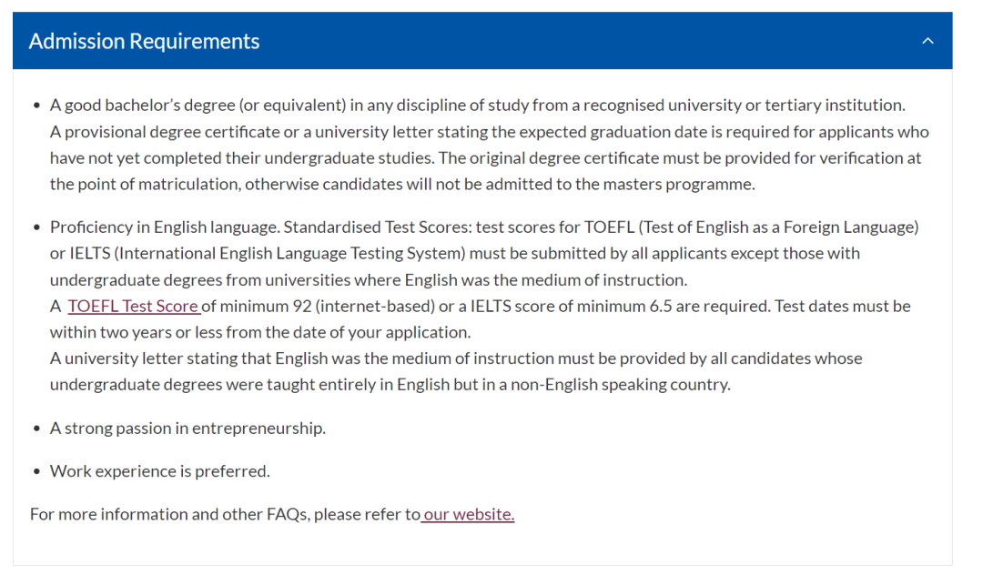Viewport: 983px width, 575px height.
Task: Click the 'or IELTS (International English Language' line
Action: (455, 254)
